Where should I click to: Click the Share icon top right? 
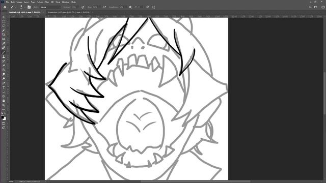click(323, 7)
